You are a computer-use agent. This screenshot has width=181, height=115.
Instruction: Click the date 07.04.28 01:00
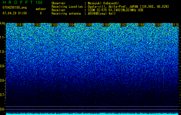tap(15, 13)
